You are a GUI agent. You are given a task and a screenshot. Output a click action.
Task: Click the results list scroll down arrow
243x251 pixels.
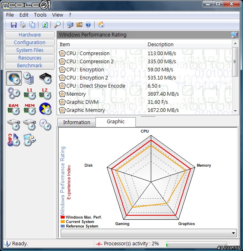tap(235, 111)
